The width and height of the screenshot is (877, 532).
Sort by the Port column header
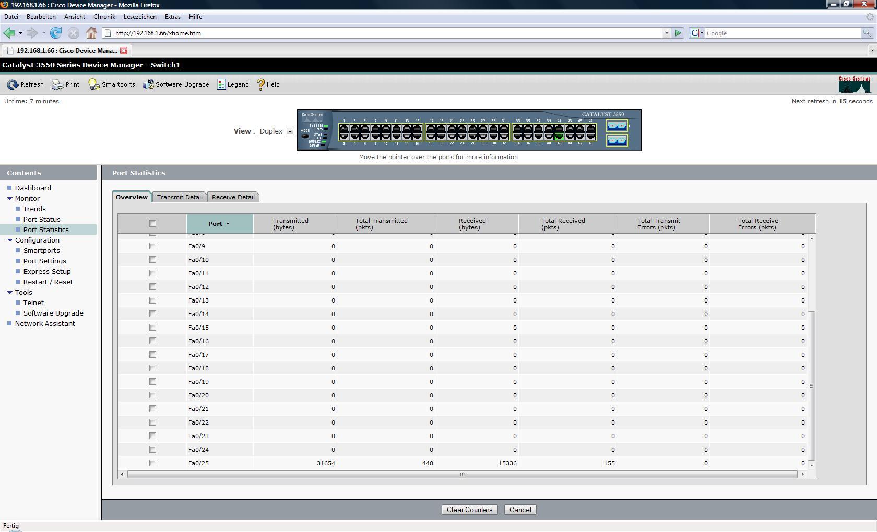[x=219, y=224]
